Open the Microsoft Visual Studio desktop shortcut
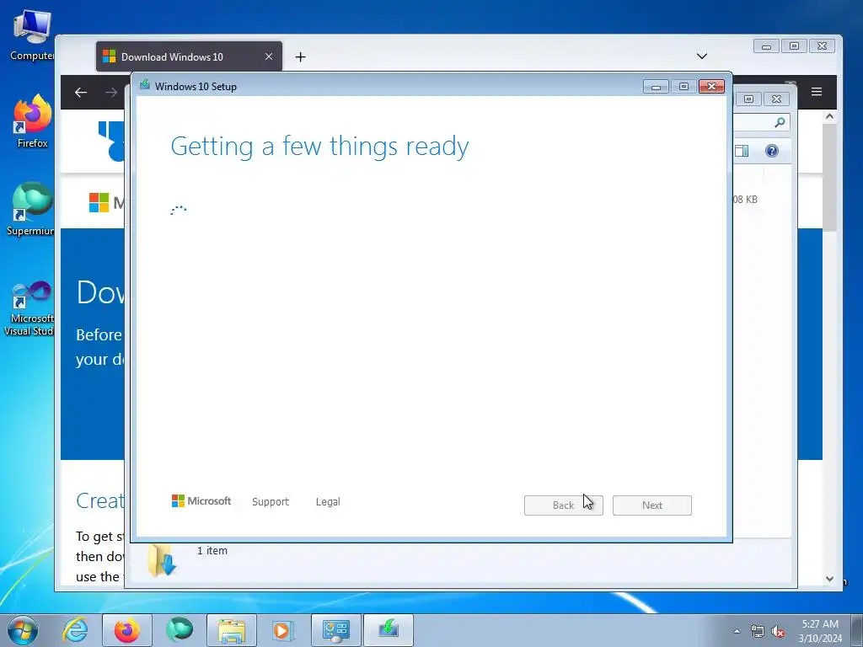The width and height of the screenshot is (863, 647). (29, 308)
